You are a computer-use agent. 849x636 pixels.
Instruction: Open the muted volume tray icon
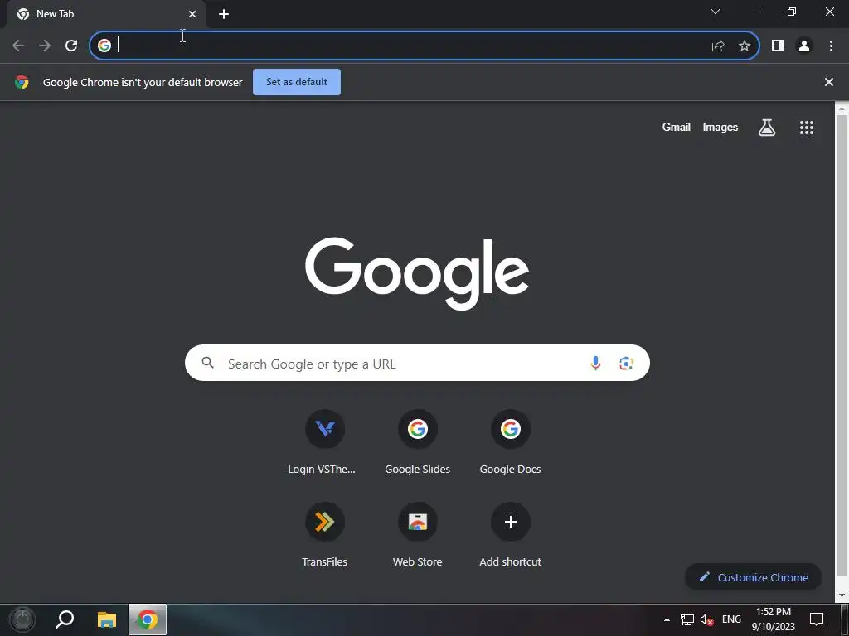coord(706,619)
